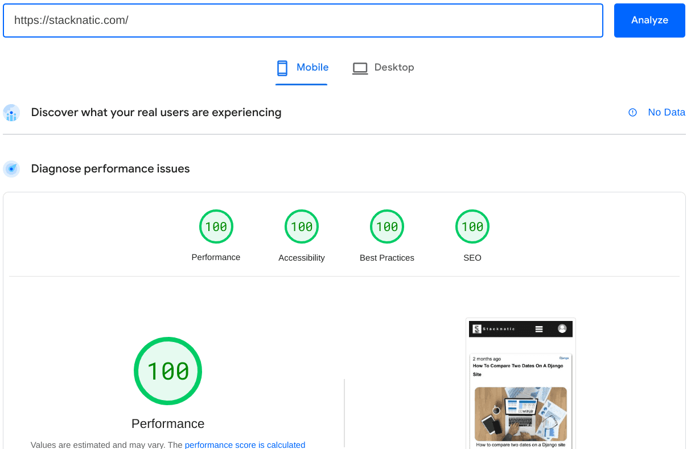The height and width of the screenshot is (449, 691).
Task: Select the Best Practices 100 score gauge
Action: pos(386,226)
